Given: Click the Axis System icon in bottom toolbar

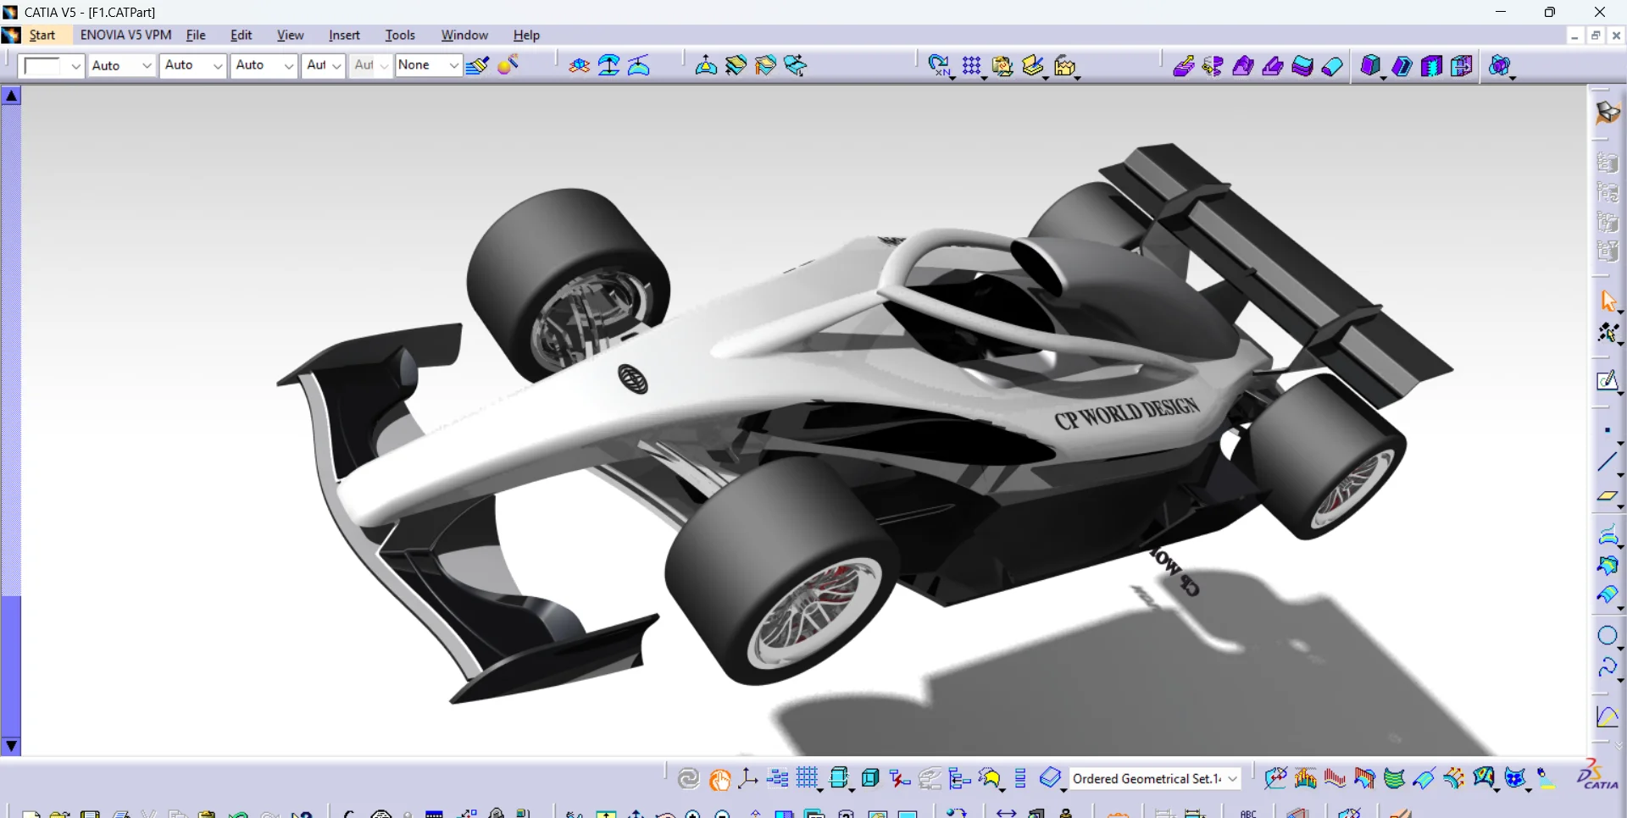Looking at the screenshot, I should 747,778.
